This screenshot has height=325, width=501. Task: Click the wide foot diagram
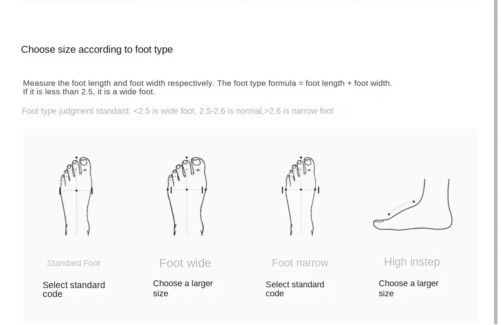(187, 195)
